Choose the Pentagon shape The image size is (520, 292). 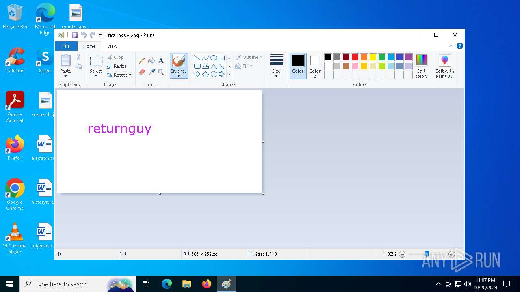pos(205,74)
